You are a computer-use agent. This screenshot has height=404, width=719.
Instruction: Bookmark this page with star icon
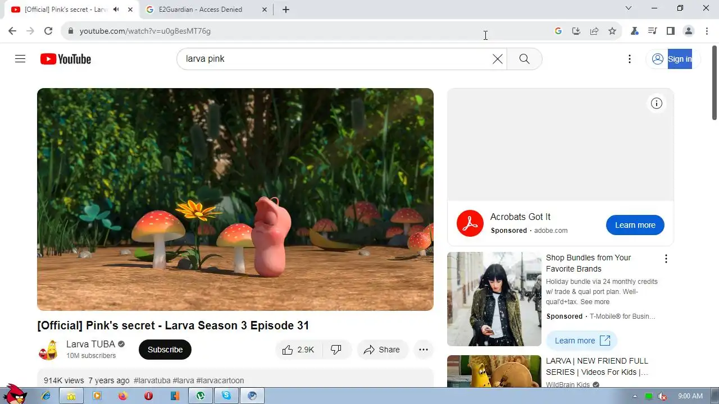coord(612,31)
